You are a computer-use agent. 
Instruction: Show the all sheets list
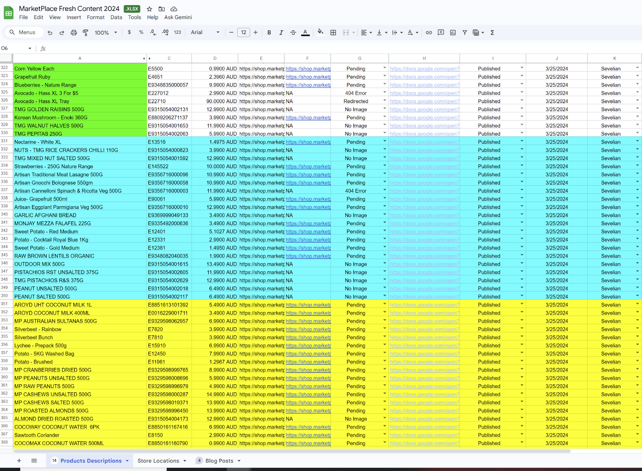coord(34,461)
